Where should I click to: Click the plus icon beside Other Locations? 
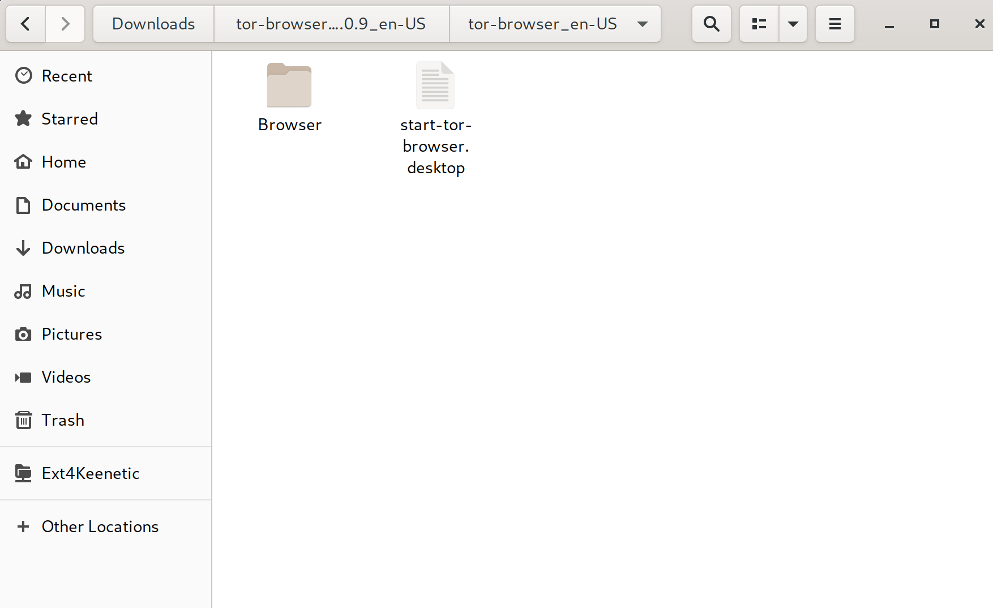[23, 526]
